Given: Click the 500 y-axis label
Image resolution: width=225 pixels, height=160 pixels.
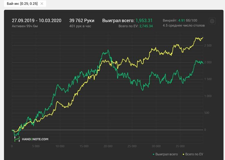Looking at the screenshot, I should [207, 113].
